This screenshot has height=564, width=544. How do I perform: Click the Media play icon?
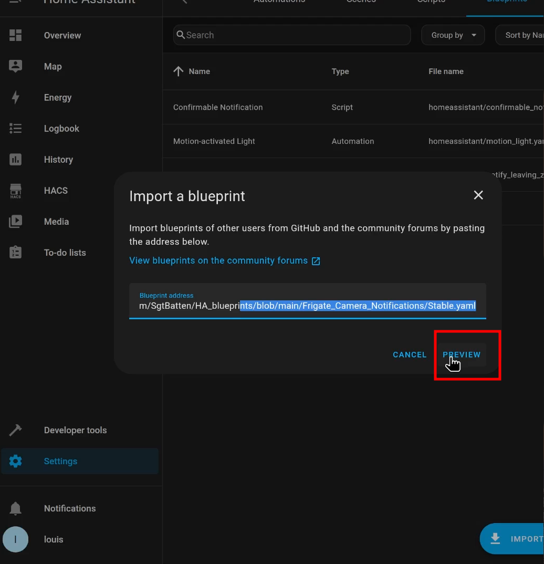tap(15, 222)
